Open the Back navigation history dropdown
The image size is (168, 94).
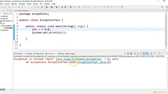point(113,7)
